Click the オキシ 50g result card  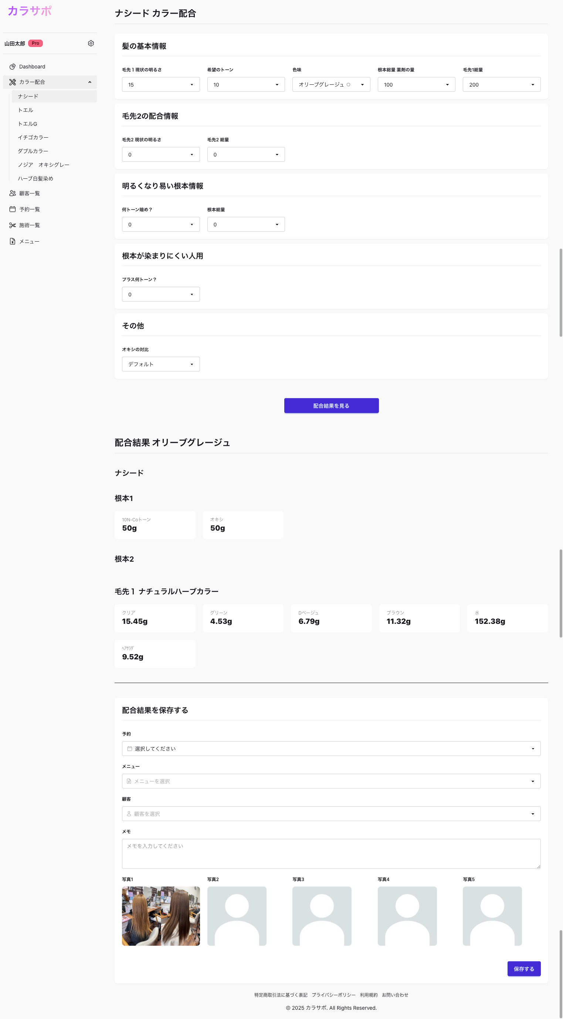(x=243, y=525)
